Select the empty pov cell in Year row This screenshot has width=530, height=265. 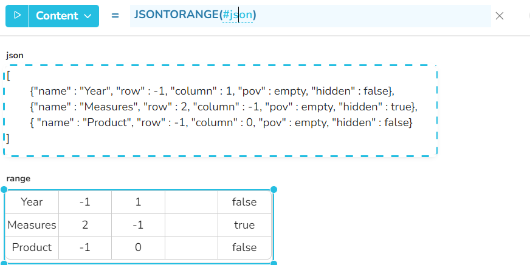(191, 202)
